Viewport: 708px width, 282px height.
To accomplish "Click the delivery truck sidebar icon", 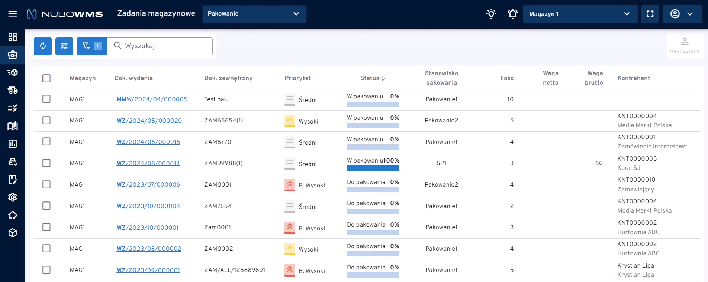I will point(13,90).
